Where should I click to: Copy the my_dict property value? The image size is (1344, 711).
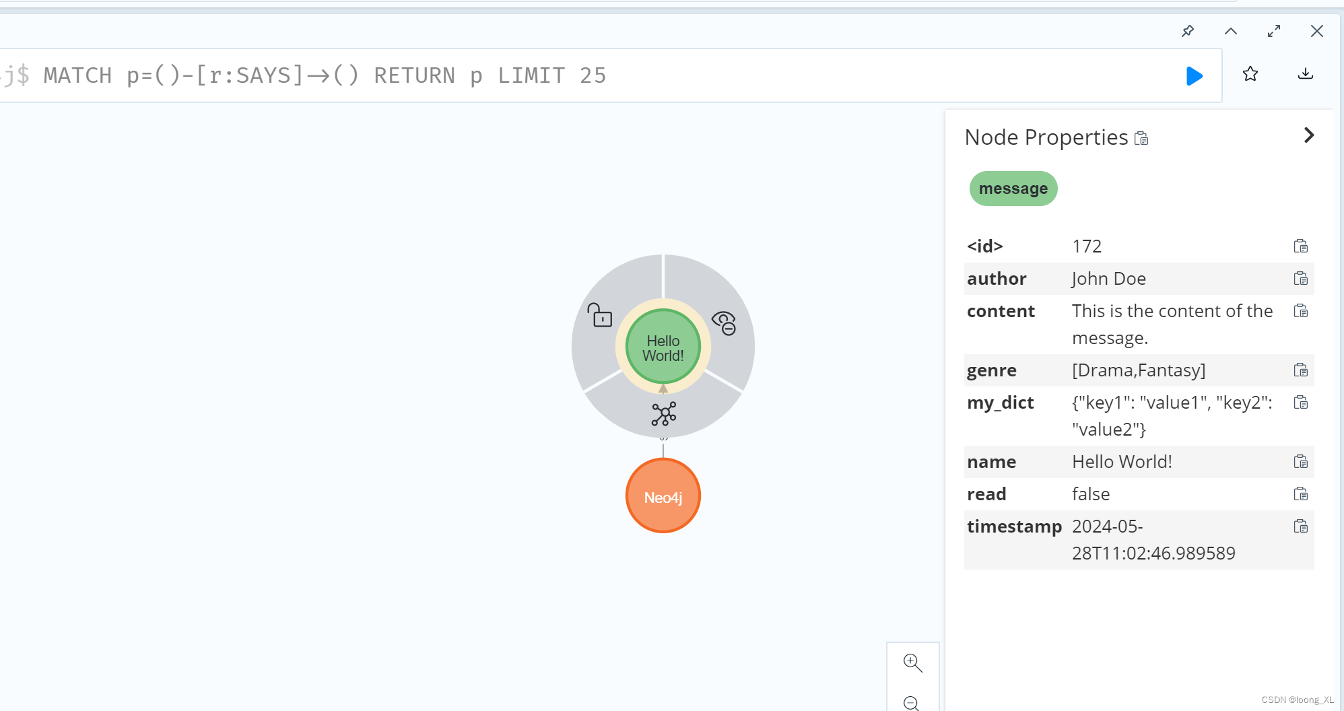tap(1301, 403)
